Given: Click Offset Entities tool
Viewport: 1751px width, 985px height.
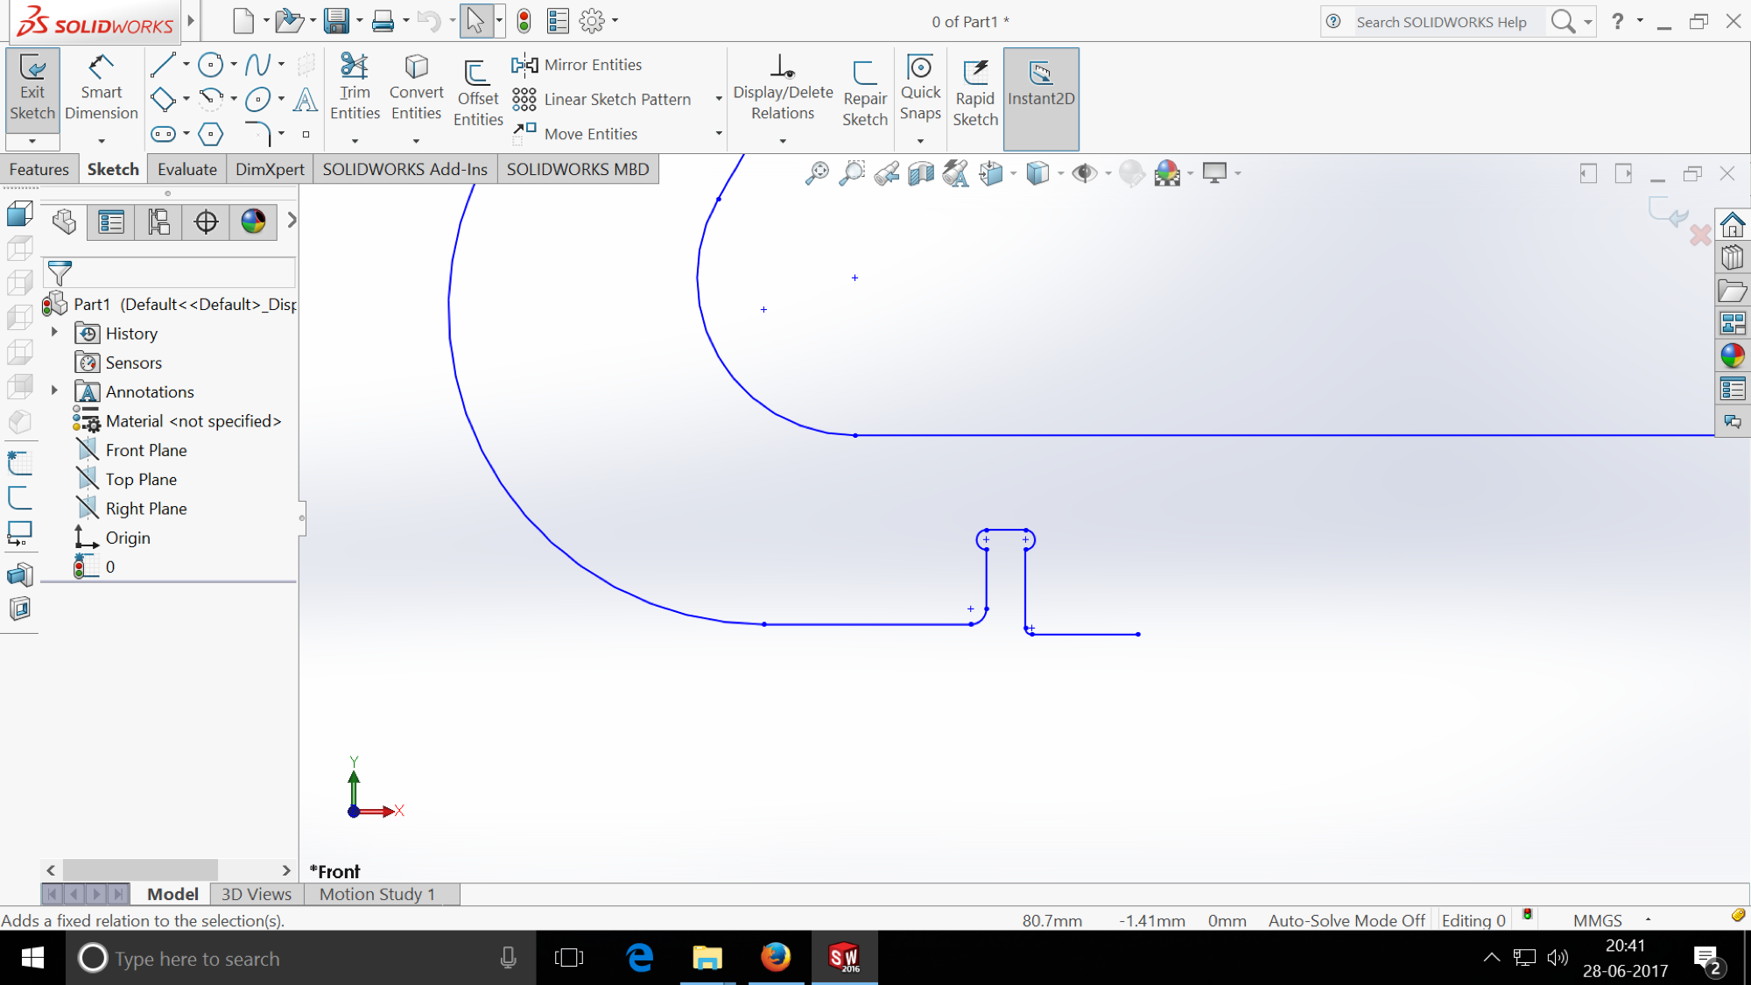Looking at the screenshot, I should [x=478, y=93].
